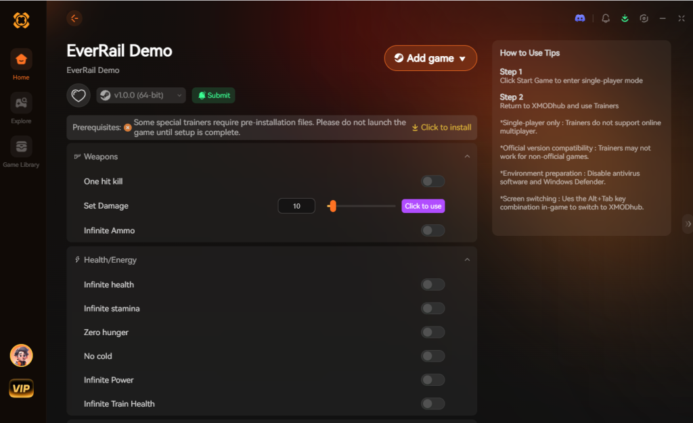Go back using the arrow button

pyautogui.click(x=74, y=18)
